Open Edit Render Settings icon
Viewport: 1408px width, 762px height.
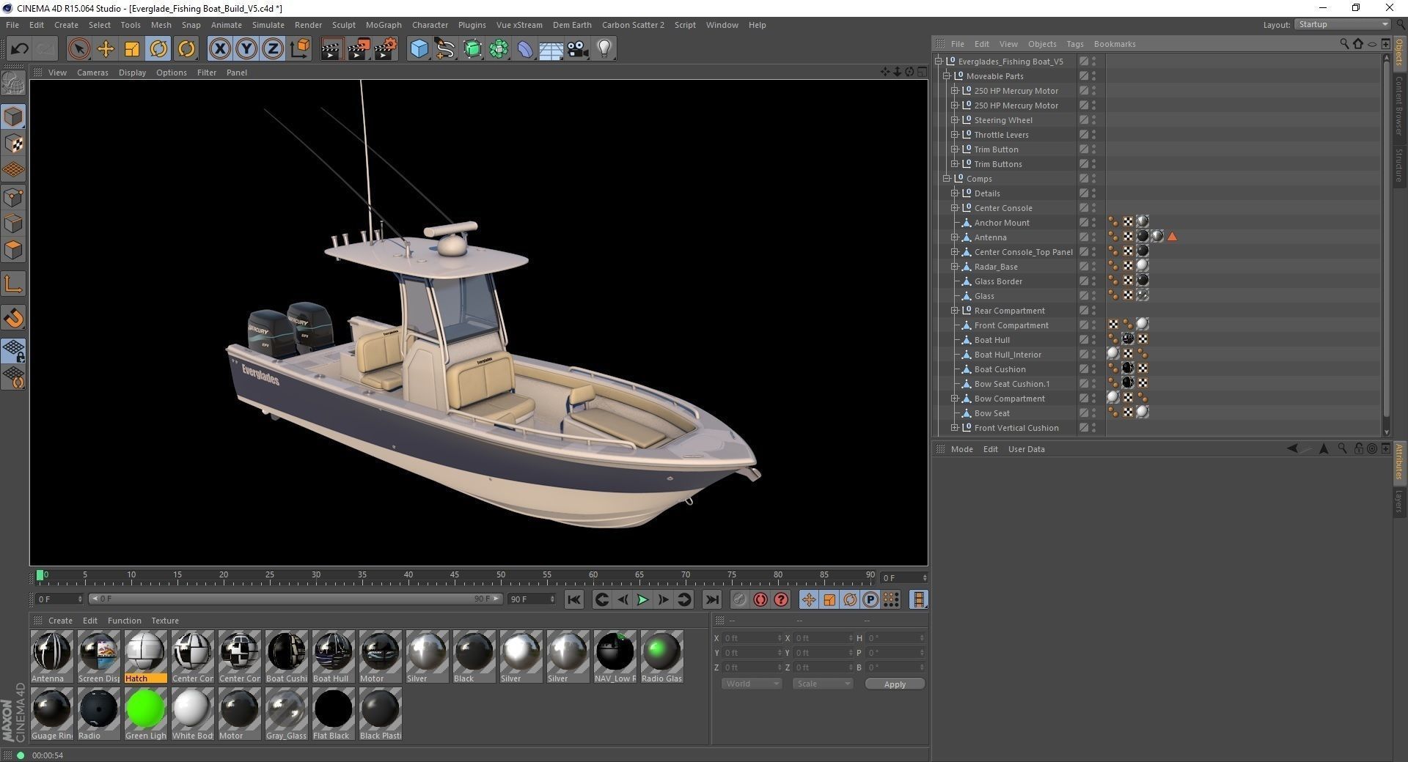[x=386, y=49]
